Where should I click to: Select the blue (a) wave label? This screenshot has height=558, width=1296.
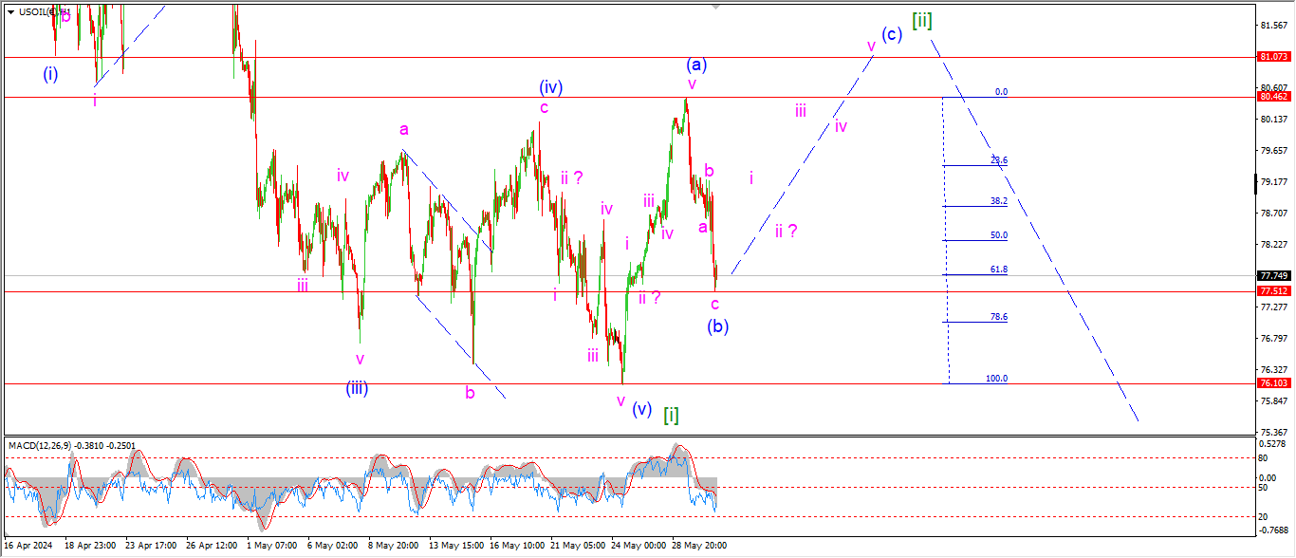point(696,65)
